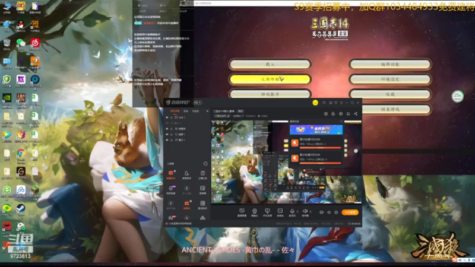Click the second task's orange progress bar
The image size is (475, 267).
point(320,163)
